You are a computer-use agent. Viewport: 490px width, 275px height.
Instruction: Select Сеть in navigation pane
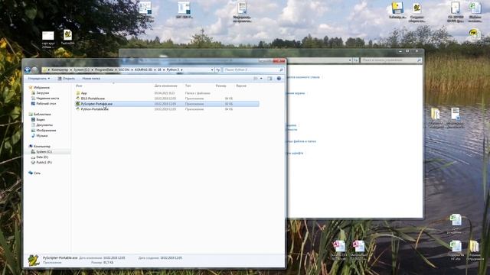[37, 173]
